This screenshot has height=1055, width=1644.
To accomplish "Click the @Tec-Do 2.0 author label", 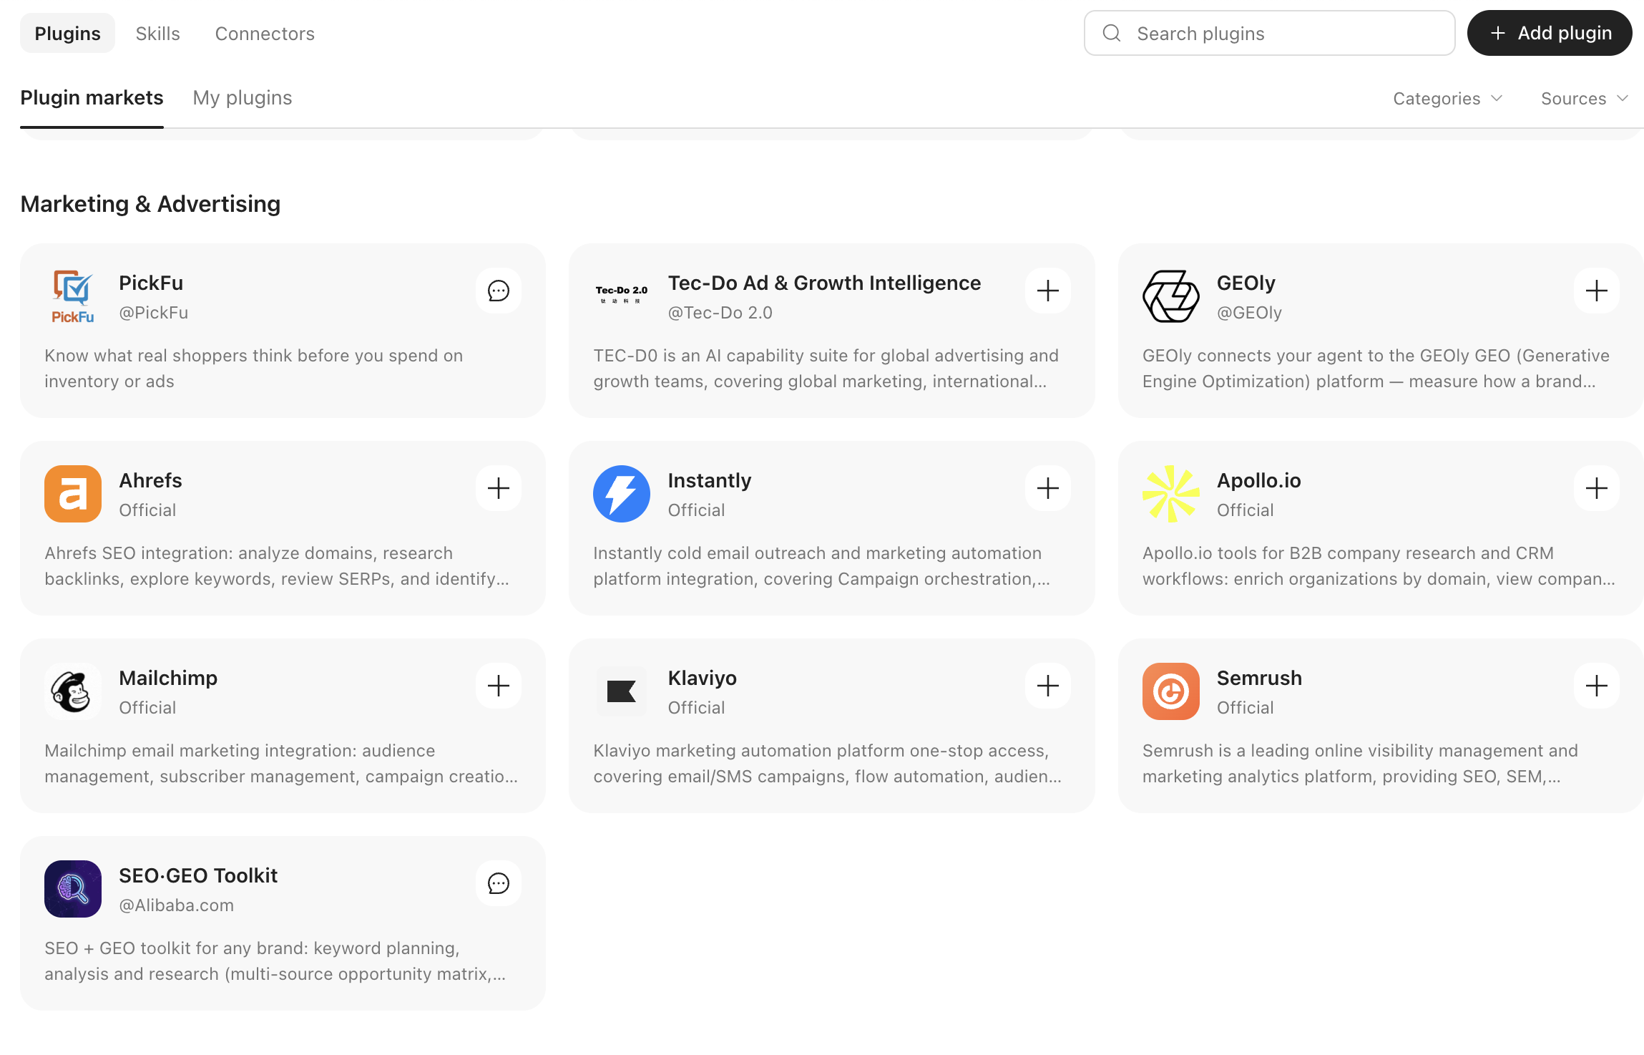I will click(720, 313).
